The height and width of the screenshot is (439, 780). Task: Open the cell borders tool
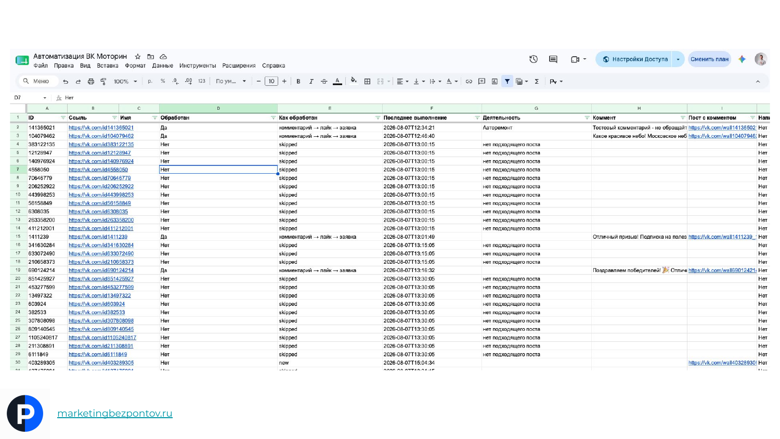click(367, 82)
